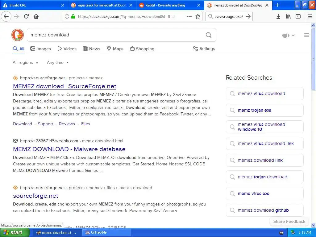The width and height of the screenshot is (316, 237).
Task: Click the Support sitelink
Action: coord(46,124)
